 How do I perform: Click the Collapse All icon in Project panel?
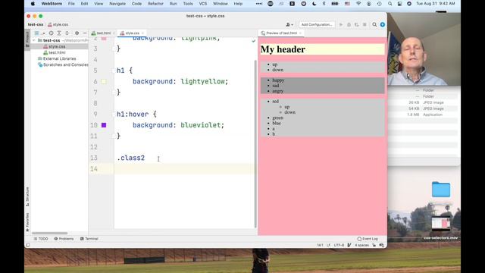pyautogui.click(x=67, y=33)
